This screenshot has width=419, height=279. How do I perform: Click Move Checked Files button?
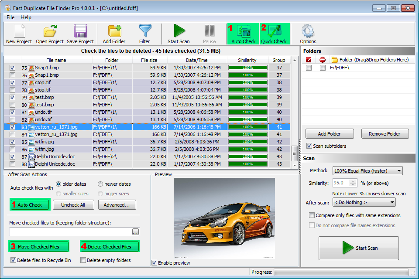tap(39, 246)
